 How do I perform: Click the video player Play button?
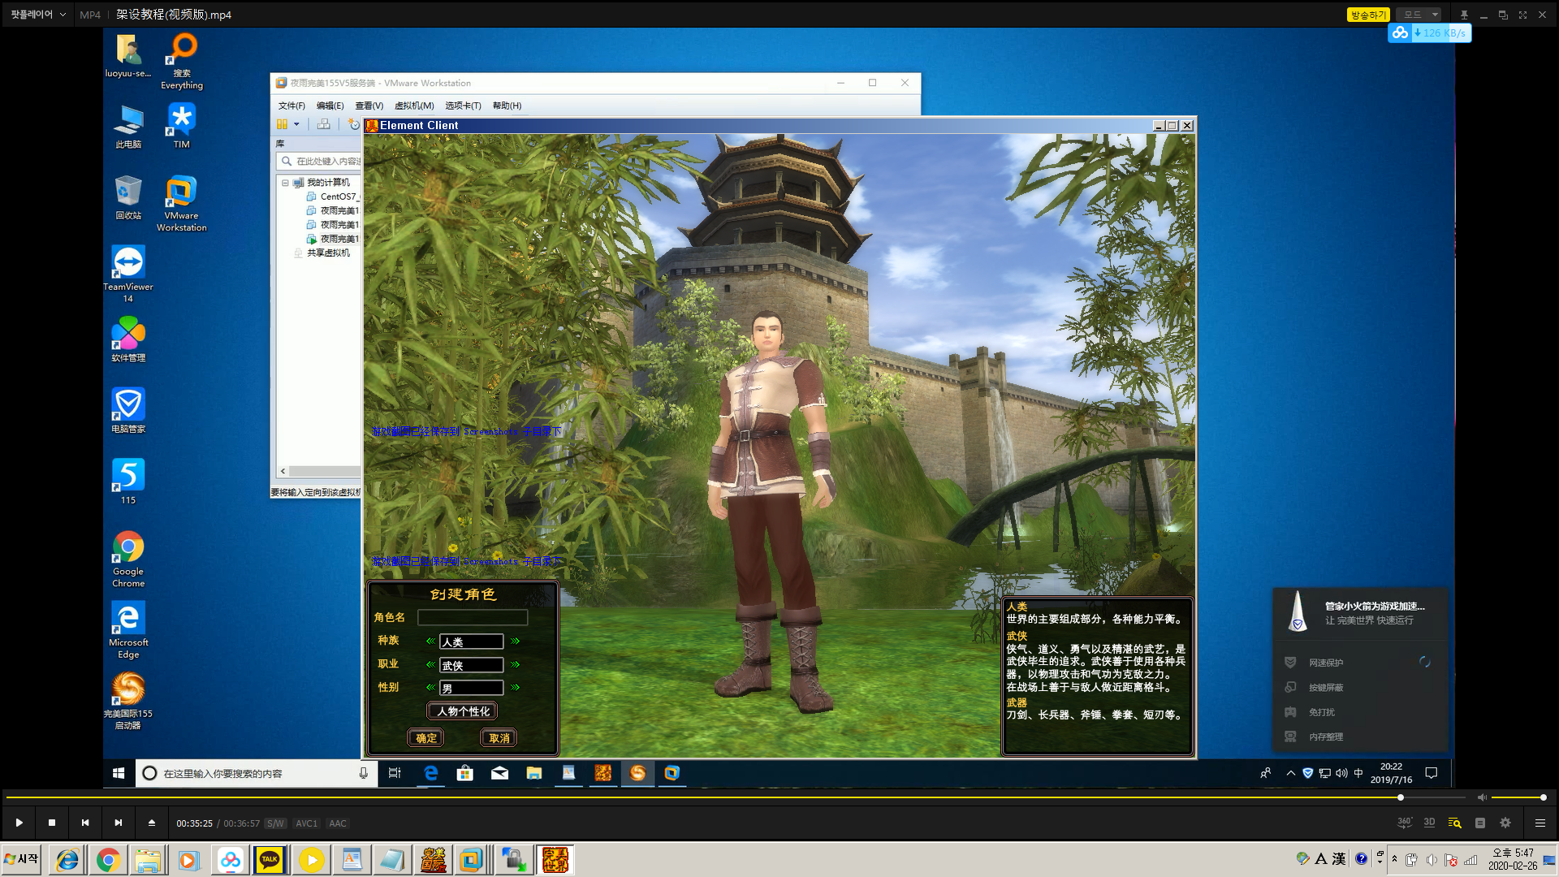click(x=19, y=823)
